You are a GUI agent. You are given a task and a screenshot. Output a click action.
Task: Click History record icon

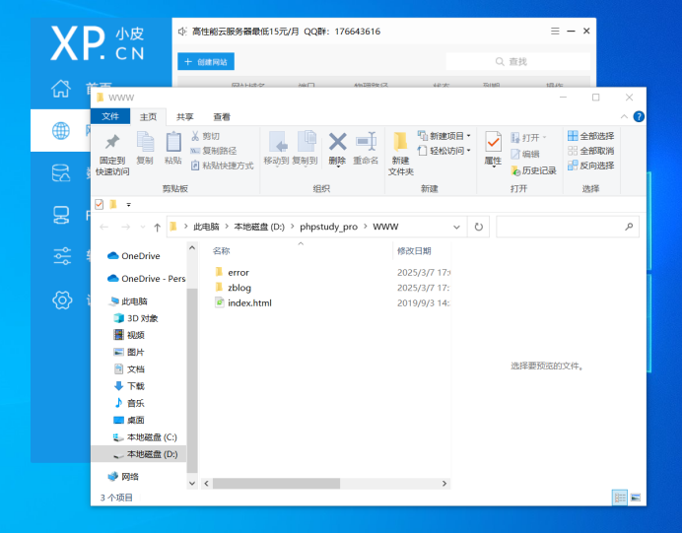pyautogui.click(x=515, y=170)
